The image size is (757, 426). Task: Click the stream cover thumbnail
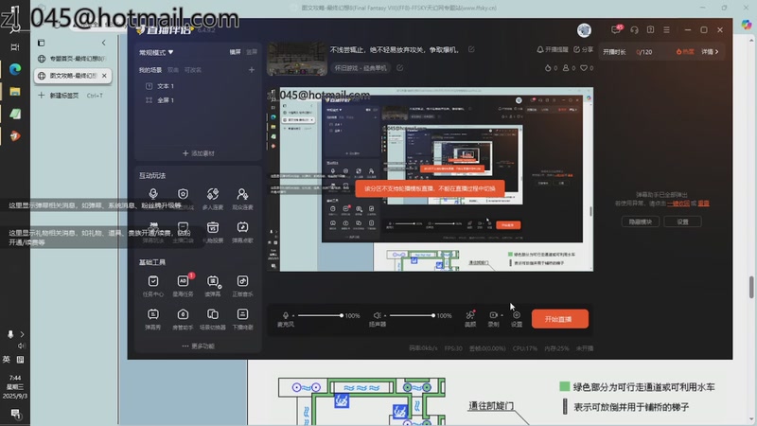click(x=296, y=59)
